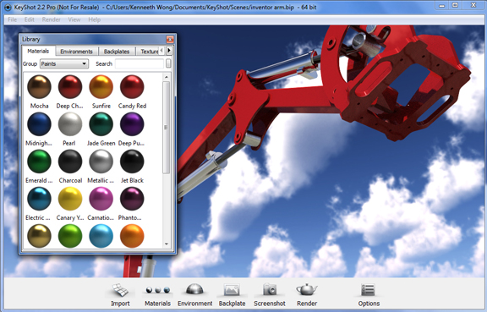Screen dimensions: 487x312
Task: Pick the Electric blue material sphere
Action: tap(39, 199)
